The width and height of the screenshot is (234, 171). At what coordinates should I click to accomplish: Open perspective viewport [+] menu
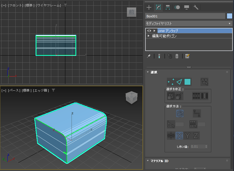pyautogui.click(x=4, y=90)
